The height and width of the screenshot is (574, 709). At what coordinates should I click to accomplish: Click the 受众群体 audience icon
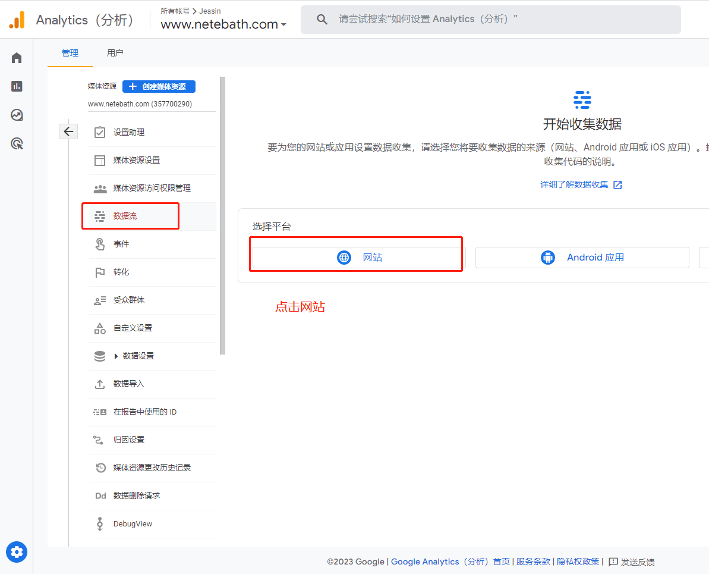coord(100,300)
